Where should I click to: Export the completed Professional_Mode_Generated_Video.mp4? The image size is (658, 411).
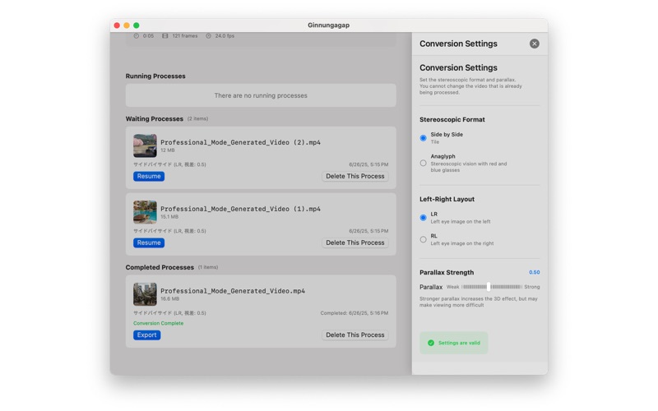pyautogui.click(x=146, y=335)
